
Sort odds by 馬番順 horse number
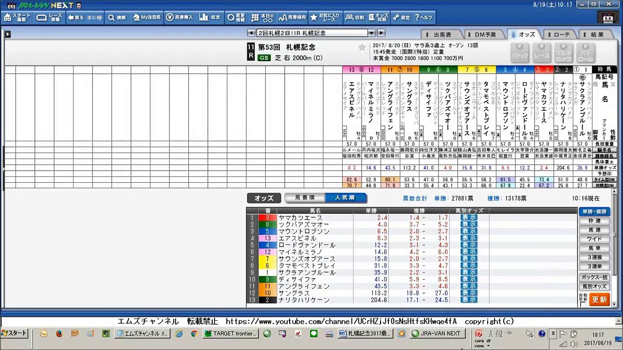point(305,198)
